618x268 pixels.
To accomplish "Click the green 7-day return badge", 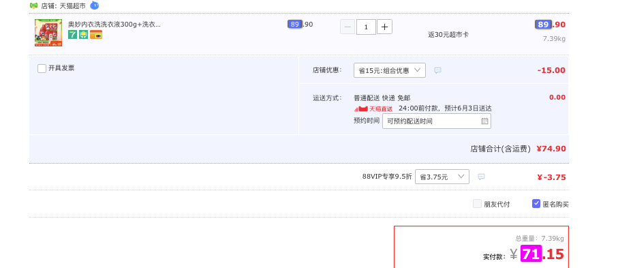I will [72, 35].
